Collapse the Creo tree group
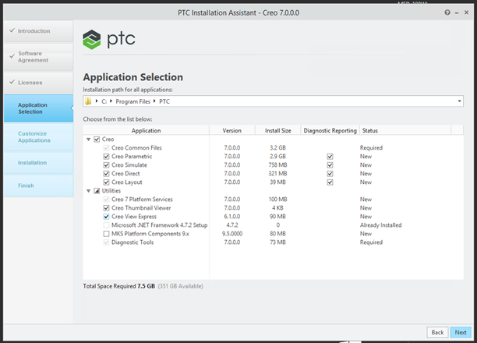 (x=89, y=140)
